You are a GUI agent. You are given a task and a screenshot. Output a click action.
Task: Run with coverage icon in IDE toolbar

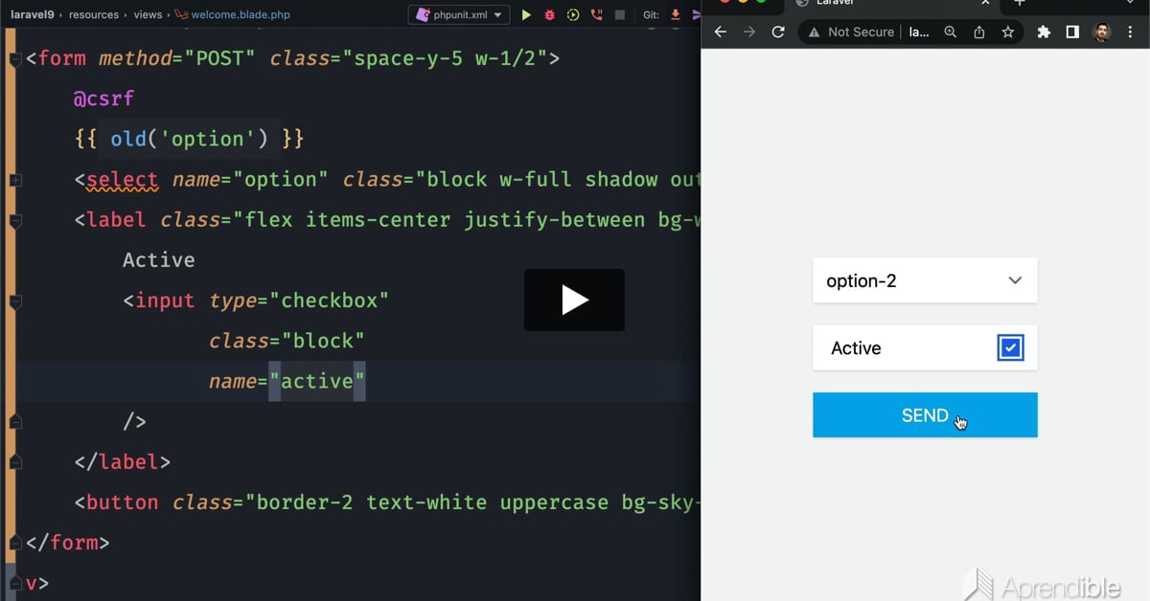(x=573, y=14)
